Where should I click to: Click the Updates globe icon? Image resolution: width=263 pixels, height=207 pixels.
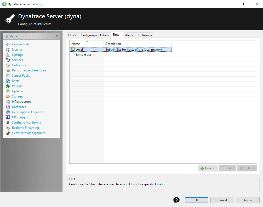pos(8,91)
